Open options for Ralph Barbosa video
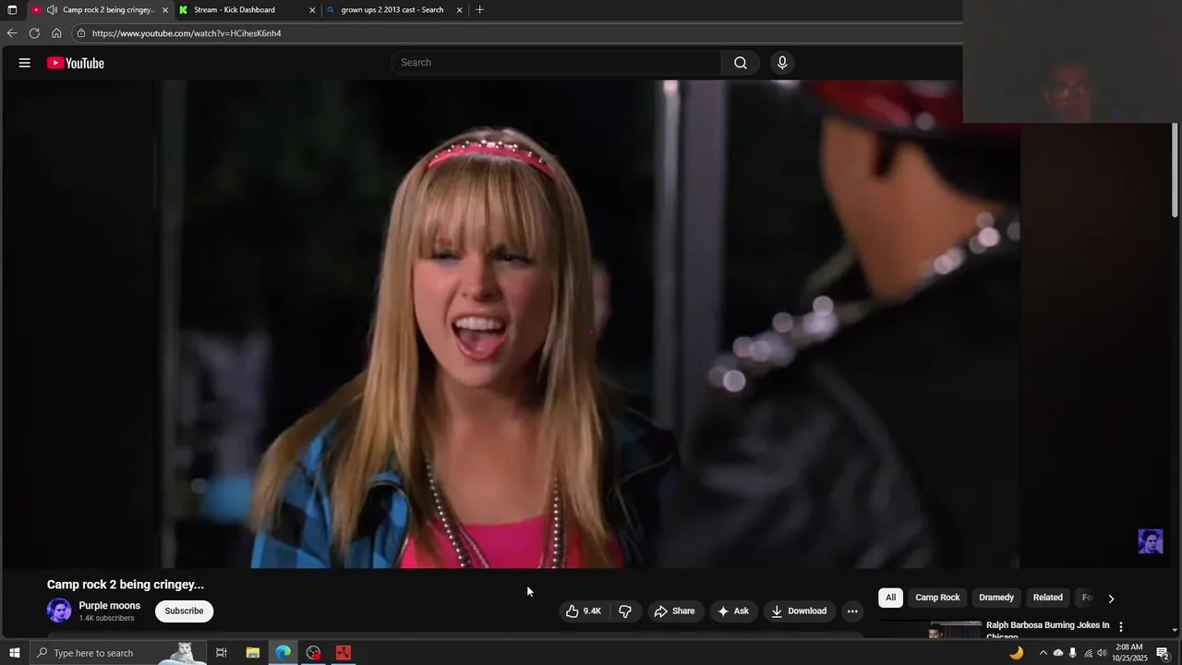The height and width of the screenshot is (665, 1182). click(1121, 626)
